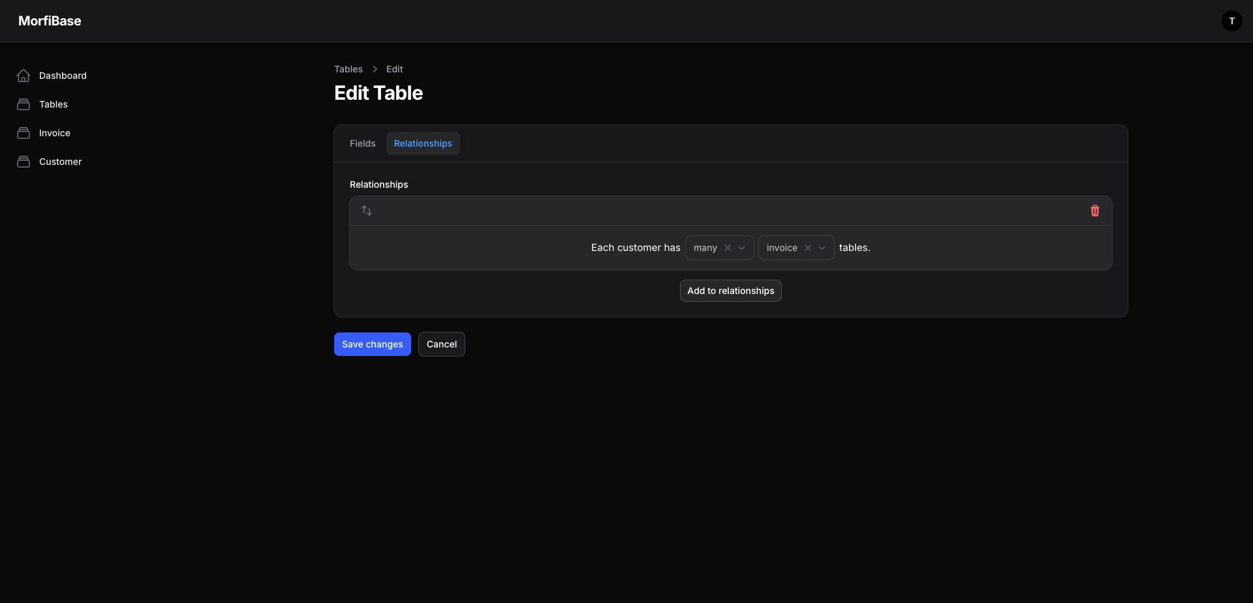Click the Invoice table icon in sidebar
1253x603 pixels.
pyautogui.click(x=23, y=133)
